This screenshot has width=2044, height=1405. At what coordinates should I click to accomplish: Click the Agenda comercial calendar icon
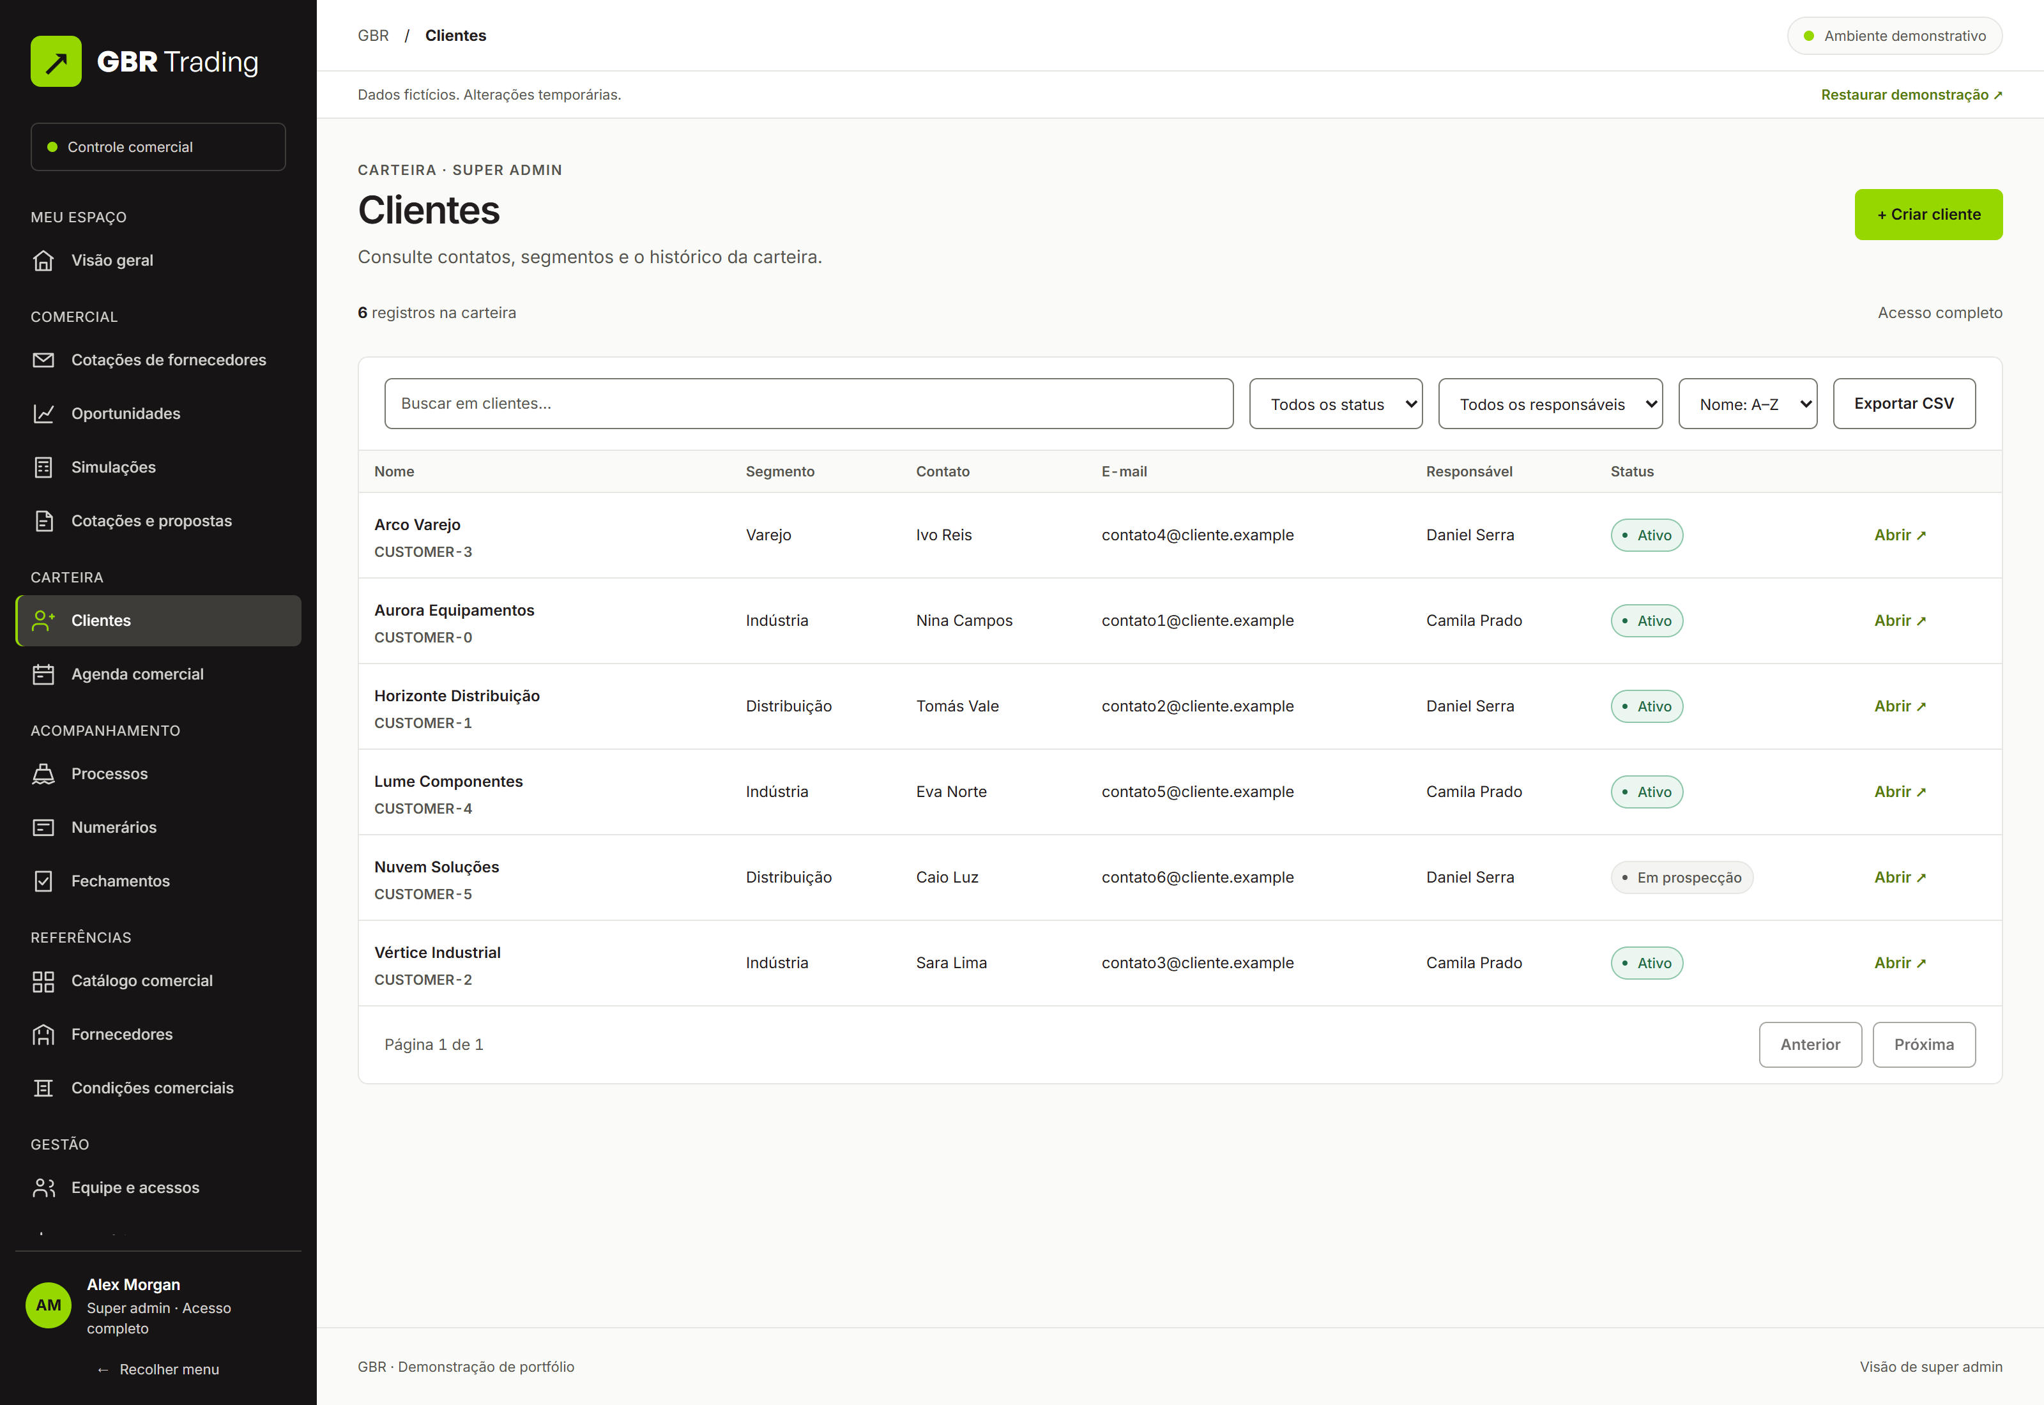click(43, 674)
